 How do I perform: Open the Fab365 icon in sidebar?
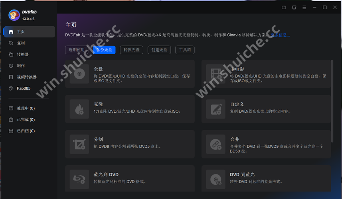point(11,88)
